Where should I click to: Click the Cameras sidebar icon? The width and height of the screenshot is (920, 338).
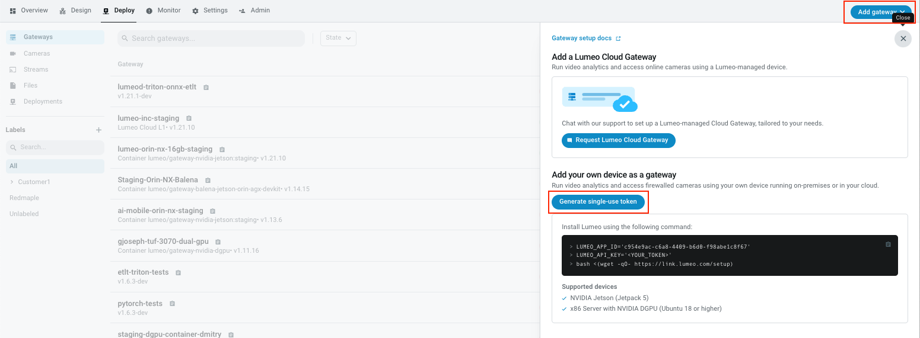pos(13,53)
